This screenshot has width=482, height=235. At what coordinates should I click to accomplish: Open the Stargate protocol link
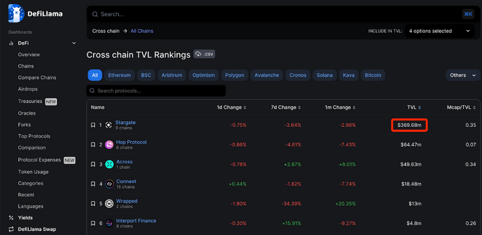pyautogui.click(x=125, y=122)
